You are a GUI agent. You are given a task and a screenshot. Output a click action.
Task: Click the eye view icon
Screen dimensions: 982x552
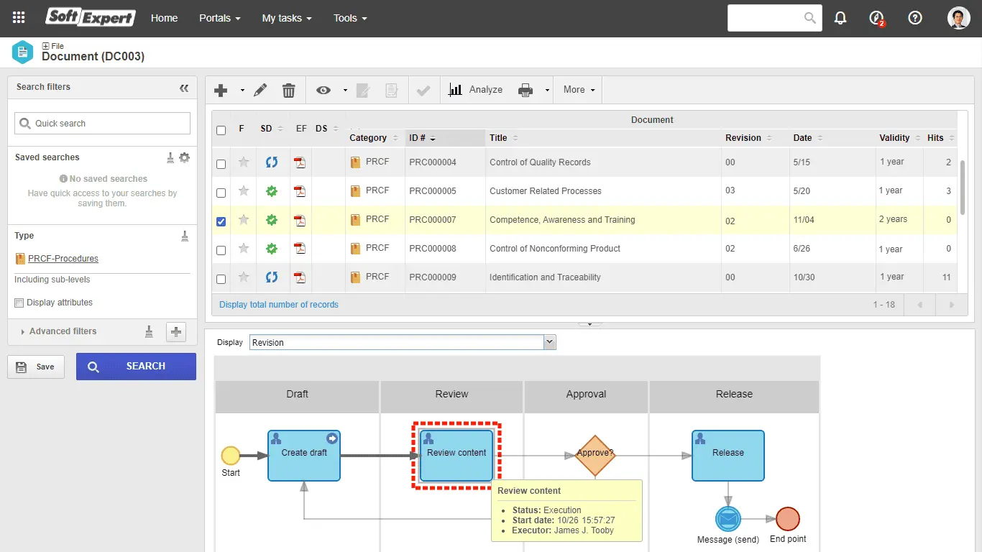pos(323,90)
